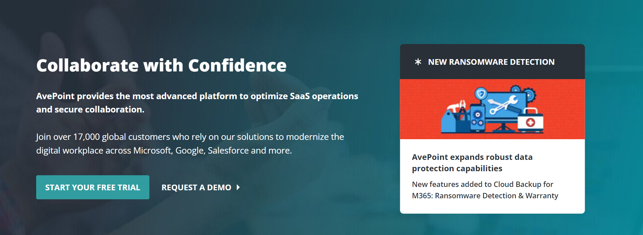
Task: Click the 17,000 global customers paragraph
Action: point(190,144)
